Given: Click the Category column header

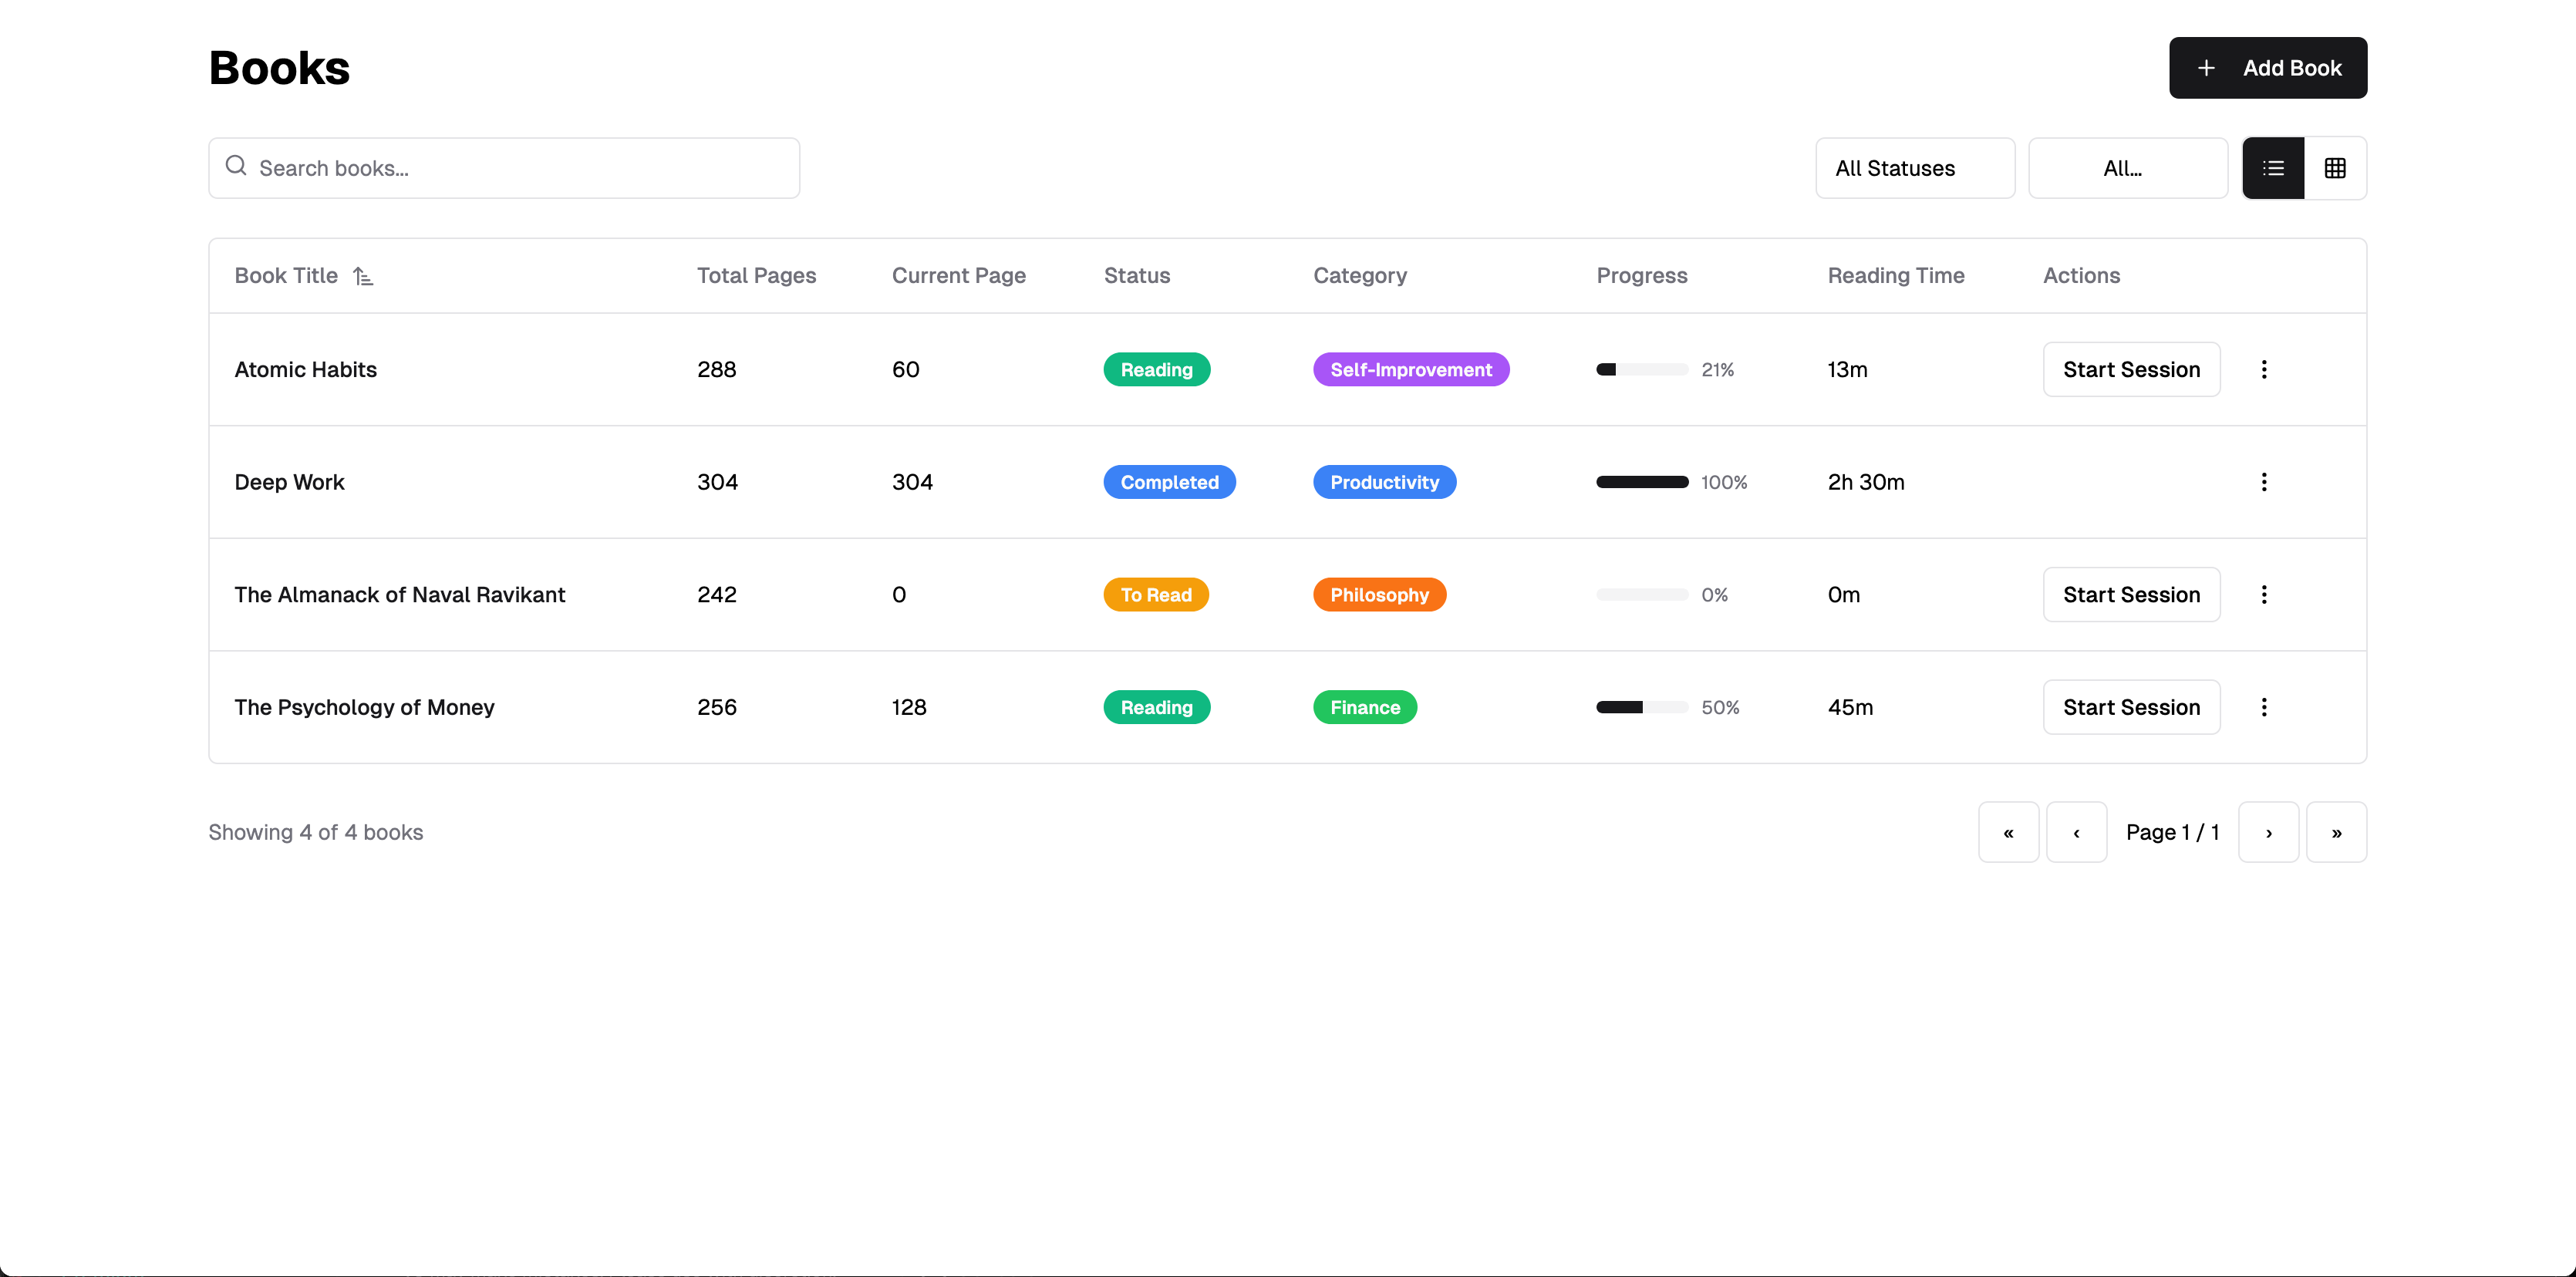Looking at the screenshot, I should click(x=1359, y=276).
